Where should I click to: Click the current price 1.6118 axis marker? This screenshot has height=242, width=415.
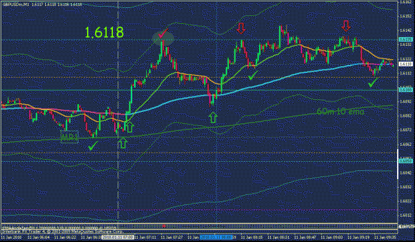coord(406,64)
